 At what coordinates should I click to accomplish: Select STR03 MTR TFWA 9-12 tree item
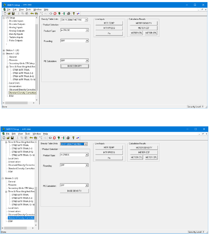[x=22, y=201]
